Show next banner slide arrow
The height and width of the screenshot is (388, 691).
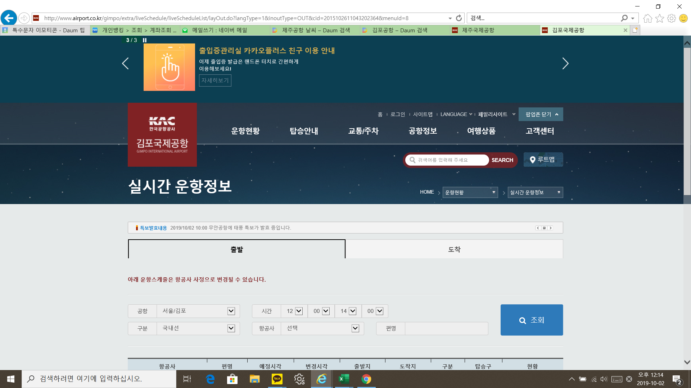point(565,64)
